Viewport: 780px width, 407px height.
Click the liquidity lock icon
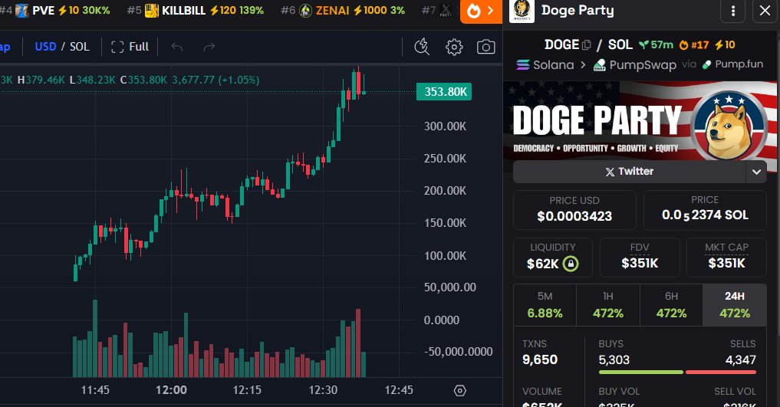point(570,264)
